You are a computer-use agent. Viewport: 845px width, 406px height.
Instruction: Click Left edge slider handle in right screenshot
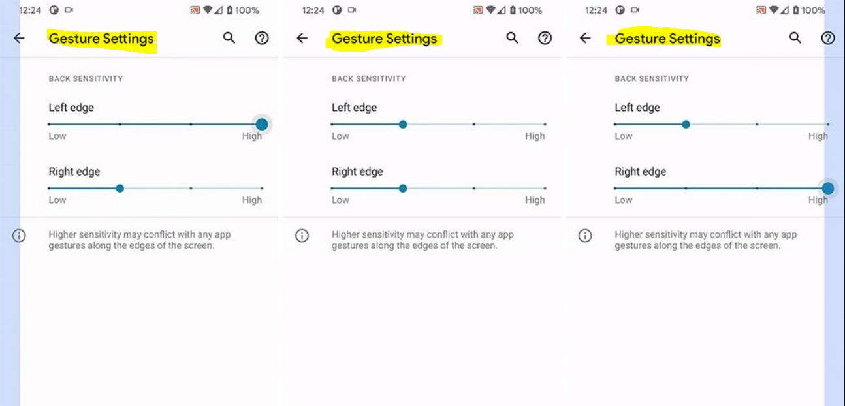click(686, 124)
